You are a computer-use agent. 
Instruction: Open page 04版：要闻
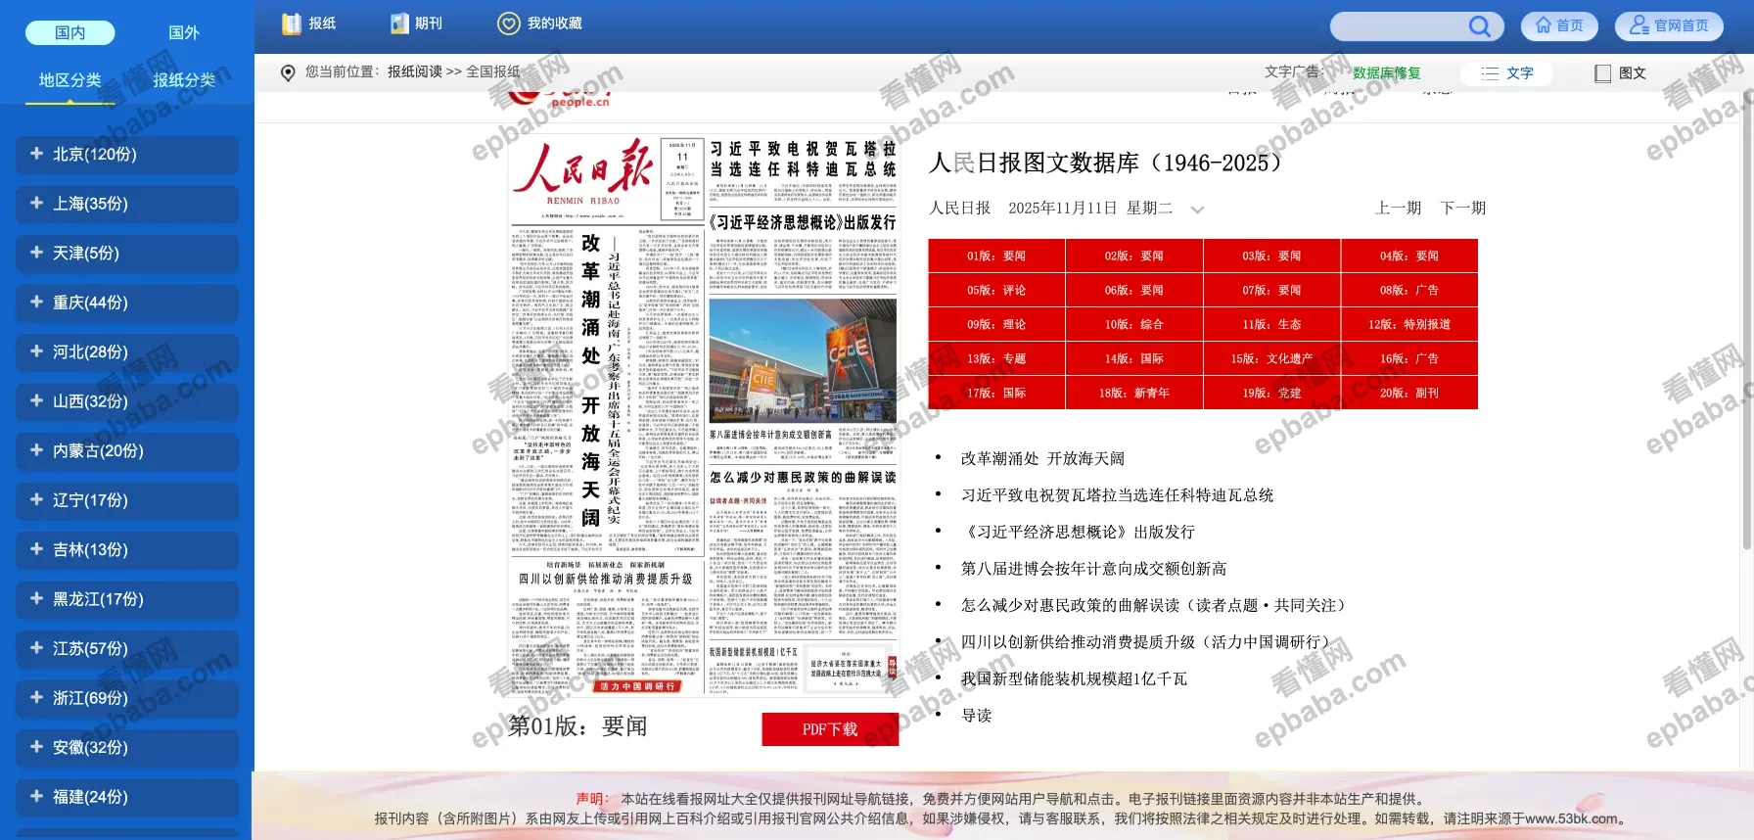pyautogui.click(x=1409, y=256)
